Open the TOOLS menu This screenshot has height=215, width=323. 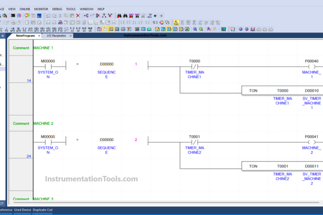click(70, 9)
